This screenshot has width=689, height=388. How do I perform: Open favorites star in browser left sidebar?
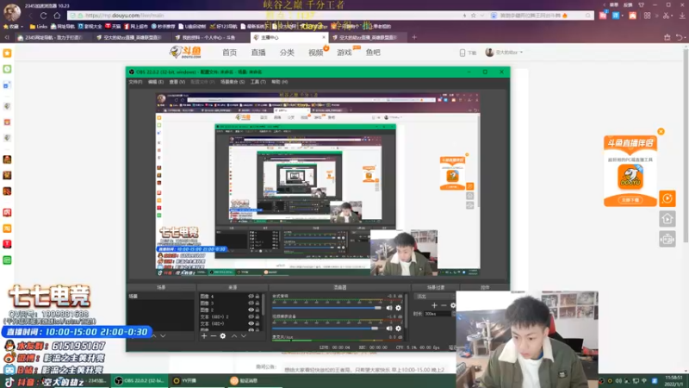pos(7,53)
